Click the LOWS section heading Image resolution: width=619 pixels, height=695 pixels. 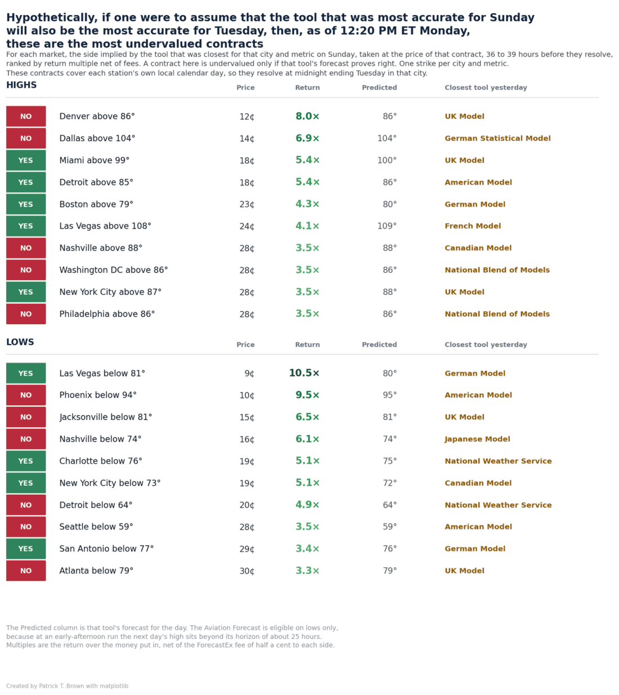pos(20,342)
